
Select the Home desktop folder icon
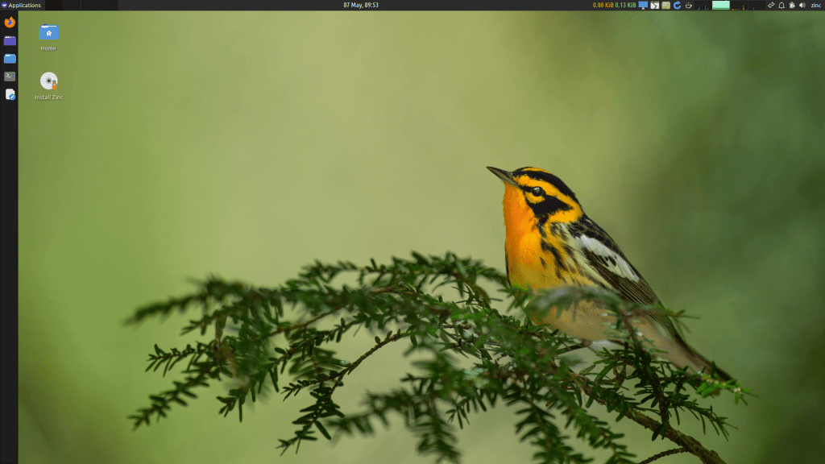pyautogui.click(x=49, y=34)
